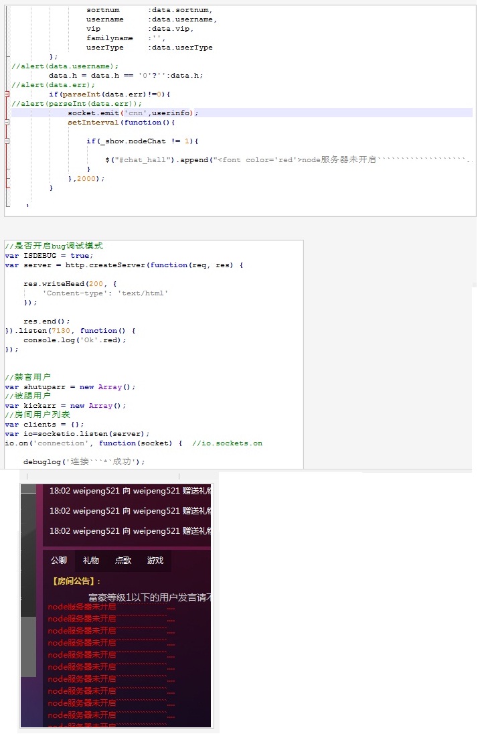Click the comment //是否开启bug调试模式
The image size is (478, 734).
coord(54,246)
